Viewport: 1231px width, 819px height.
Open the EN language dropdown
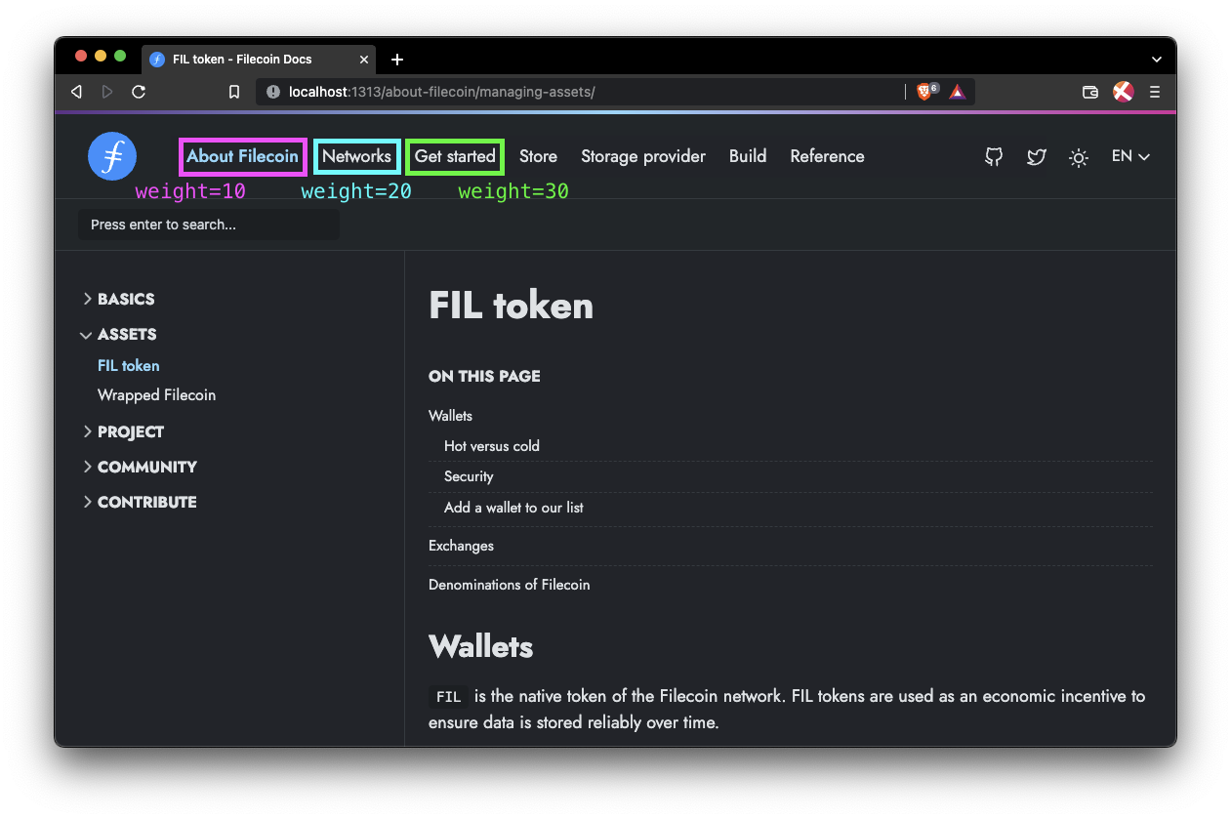click(1130, 156)
